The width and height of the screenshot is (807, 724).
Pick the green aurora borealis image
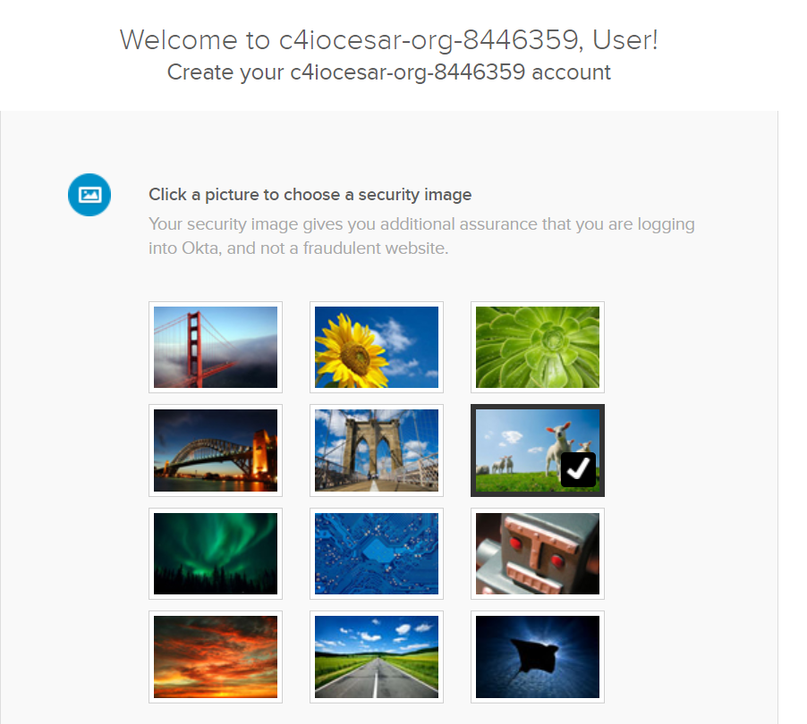point(216,554)
